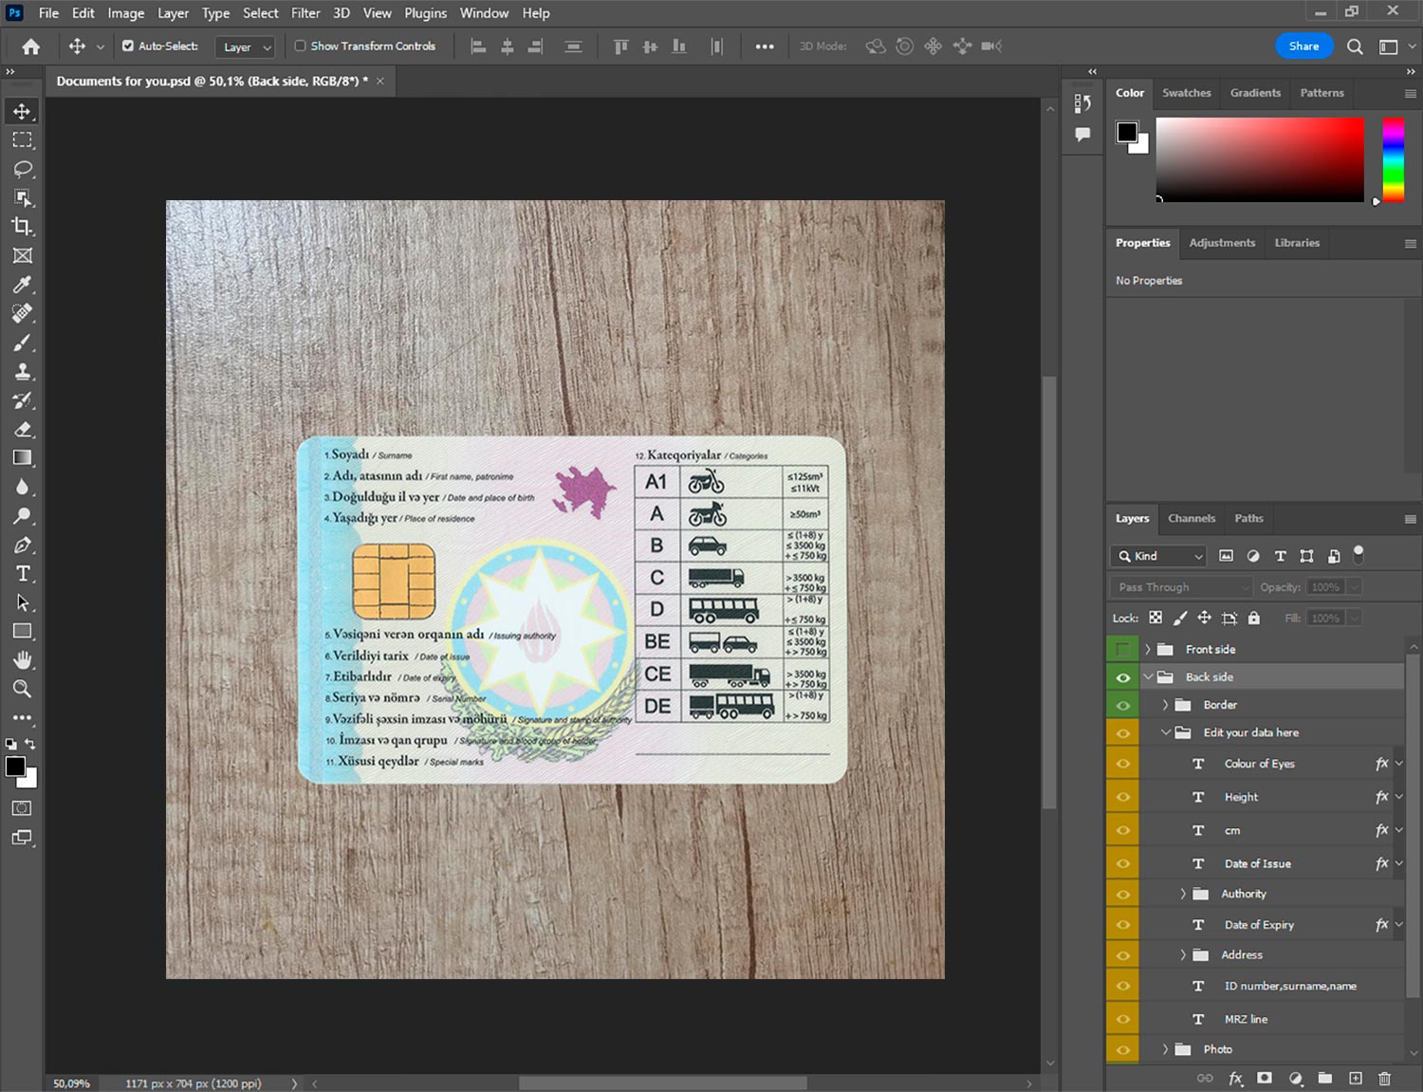This screenshot has width=1423, height=1092.
Task: Select the Crop tool
Action: (x=22, y=227)
